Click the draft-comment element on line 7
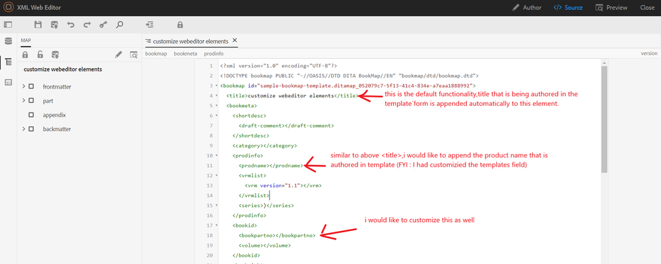This screenshot has width=661, height=264. [x=286, y=126]
